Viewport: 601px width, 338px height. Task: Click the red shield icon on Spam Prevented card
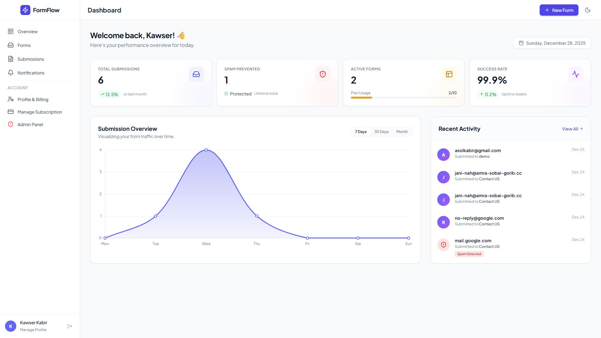coord(323,74)
